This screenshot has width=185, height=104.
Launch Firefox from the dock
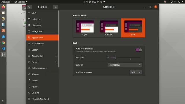tap(3, 7)
